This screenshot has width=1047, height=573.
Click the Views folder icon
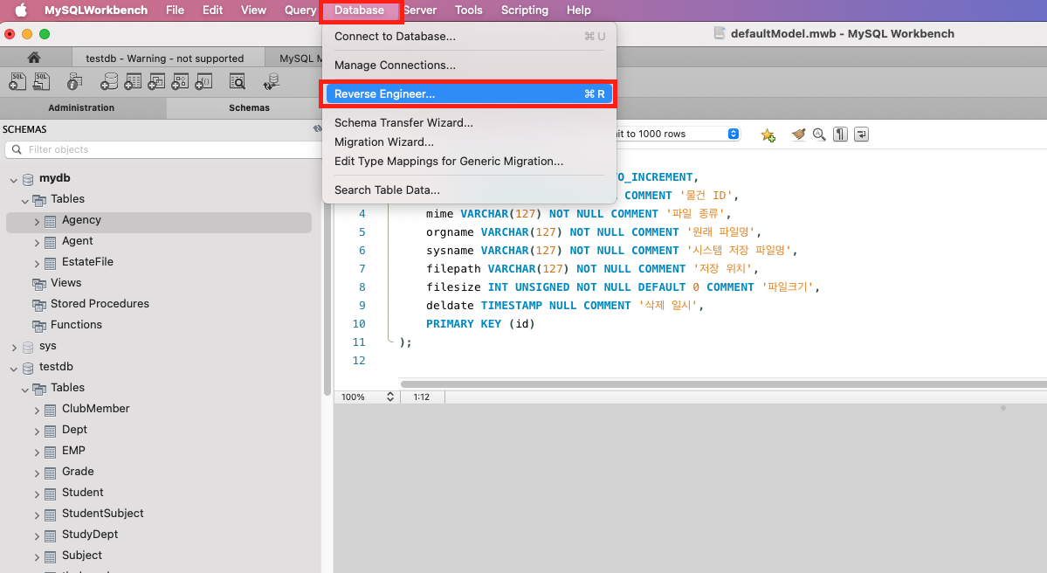(39, 284)
